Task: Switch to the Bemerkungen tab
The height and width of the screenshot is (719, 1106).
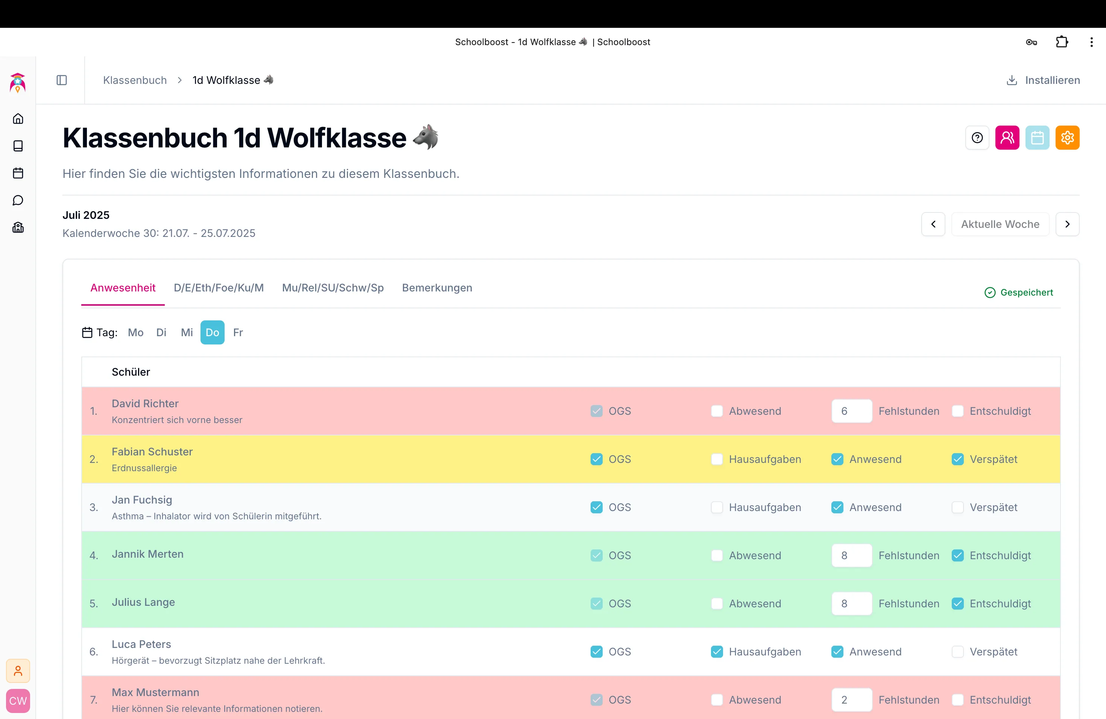Action: [436, 288]
